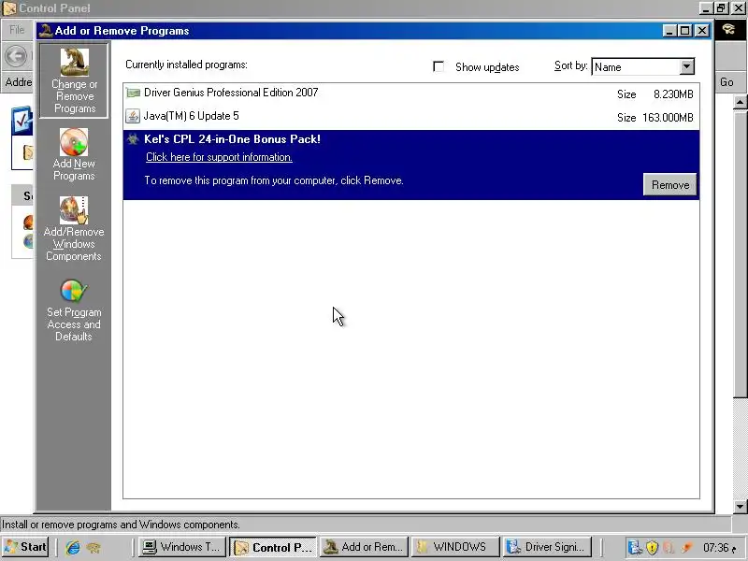
Task: Maximize the Add or Remove Programs window
Action: pyautogui.click(x=685, y=31)
